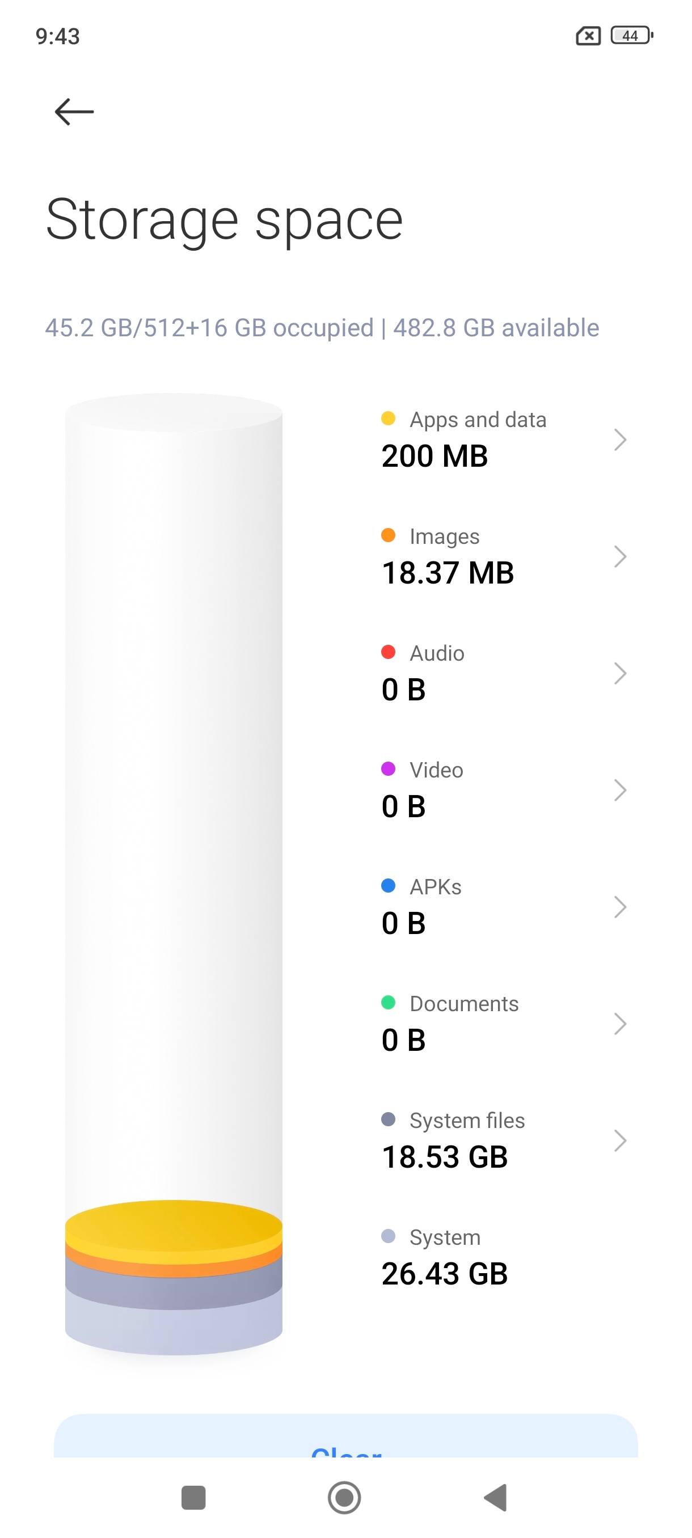Tap the occupied storage summary text
692x1538 pixels.
point(322,328)
